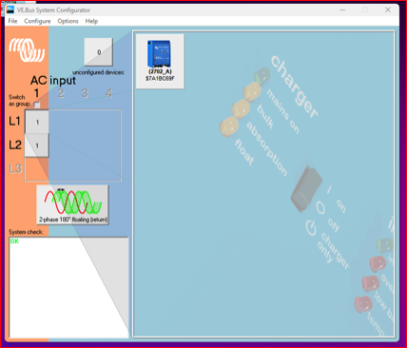Click the 2-phase 180° floating waveform button

click(72, 204)
